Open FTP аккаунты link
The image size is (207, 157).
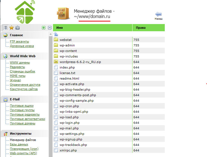[19, 41]
